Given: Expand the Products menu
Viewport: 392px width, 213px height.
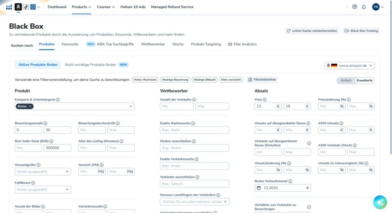Looking at the screenshot, I should coord(82,7).
